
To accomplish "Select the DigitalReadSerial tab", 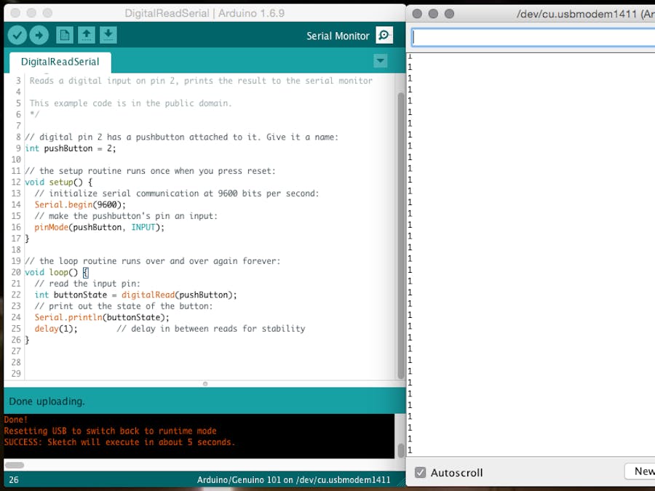I will (x=60, y=62).
